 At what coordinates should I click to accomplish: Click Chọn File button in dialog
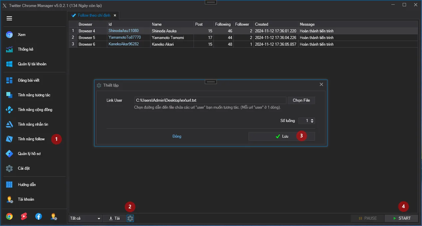click(x=301, y=100)
